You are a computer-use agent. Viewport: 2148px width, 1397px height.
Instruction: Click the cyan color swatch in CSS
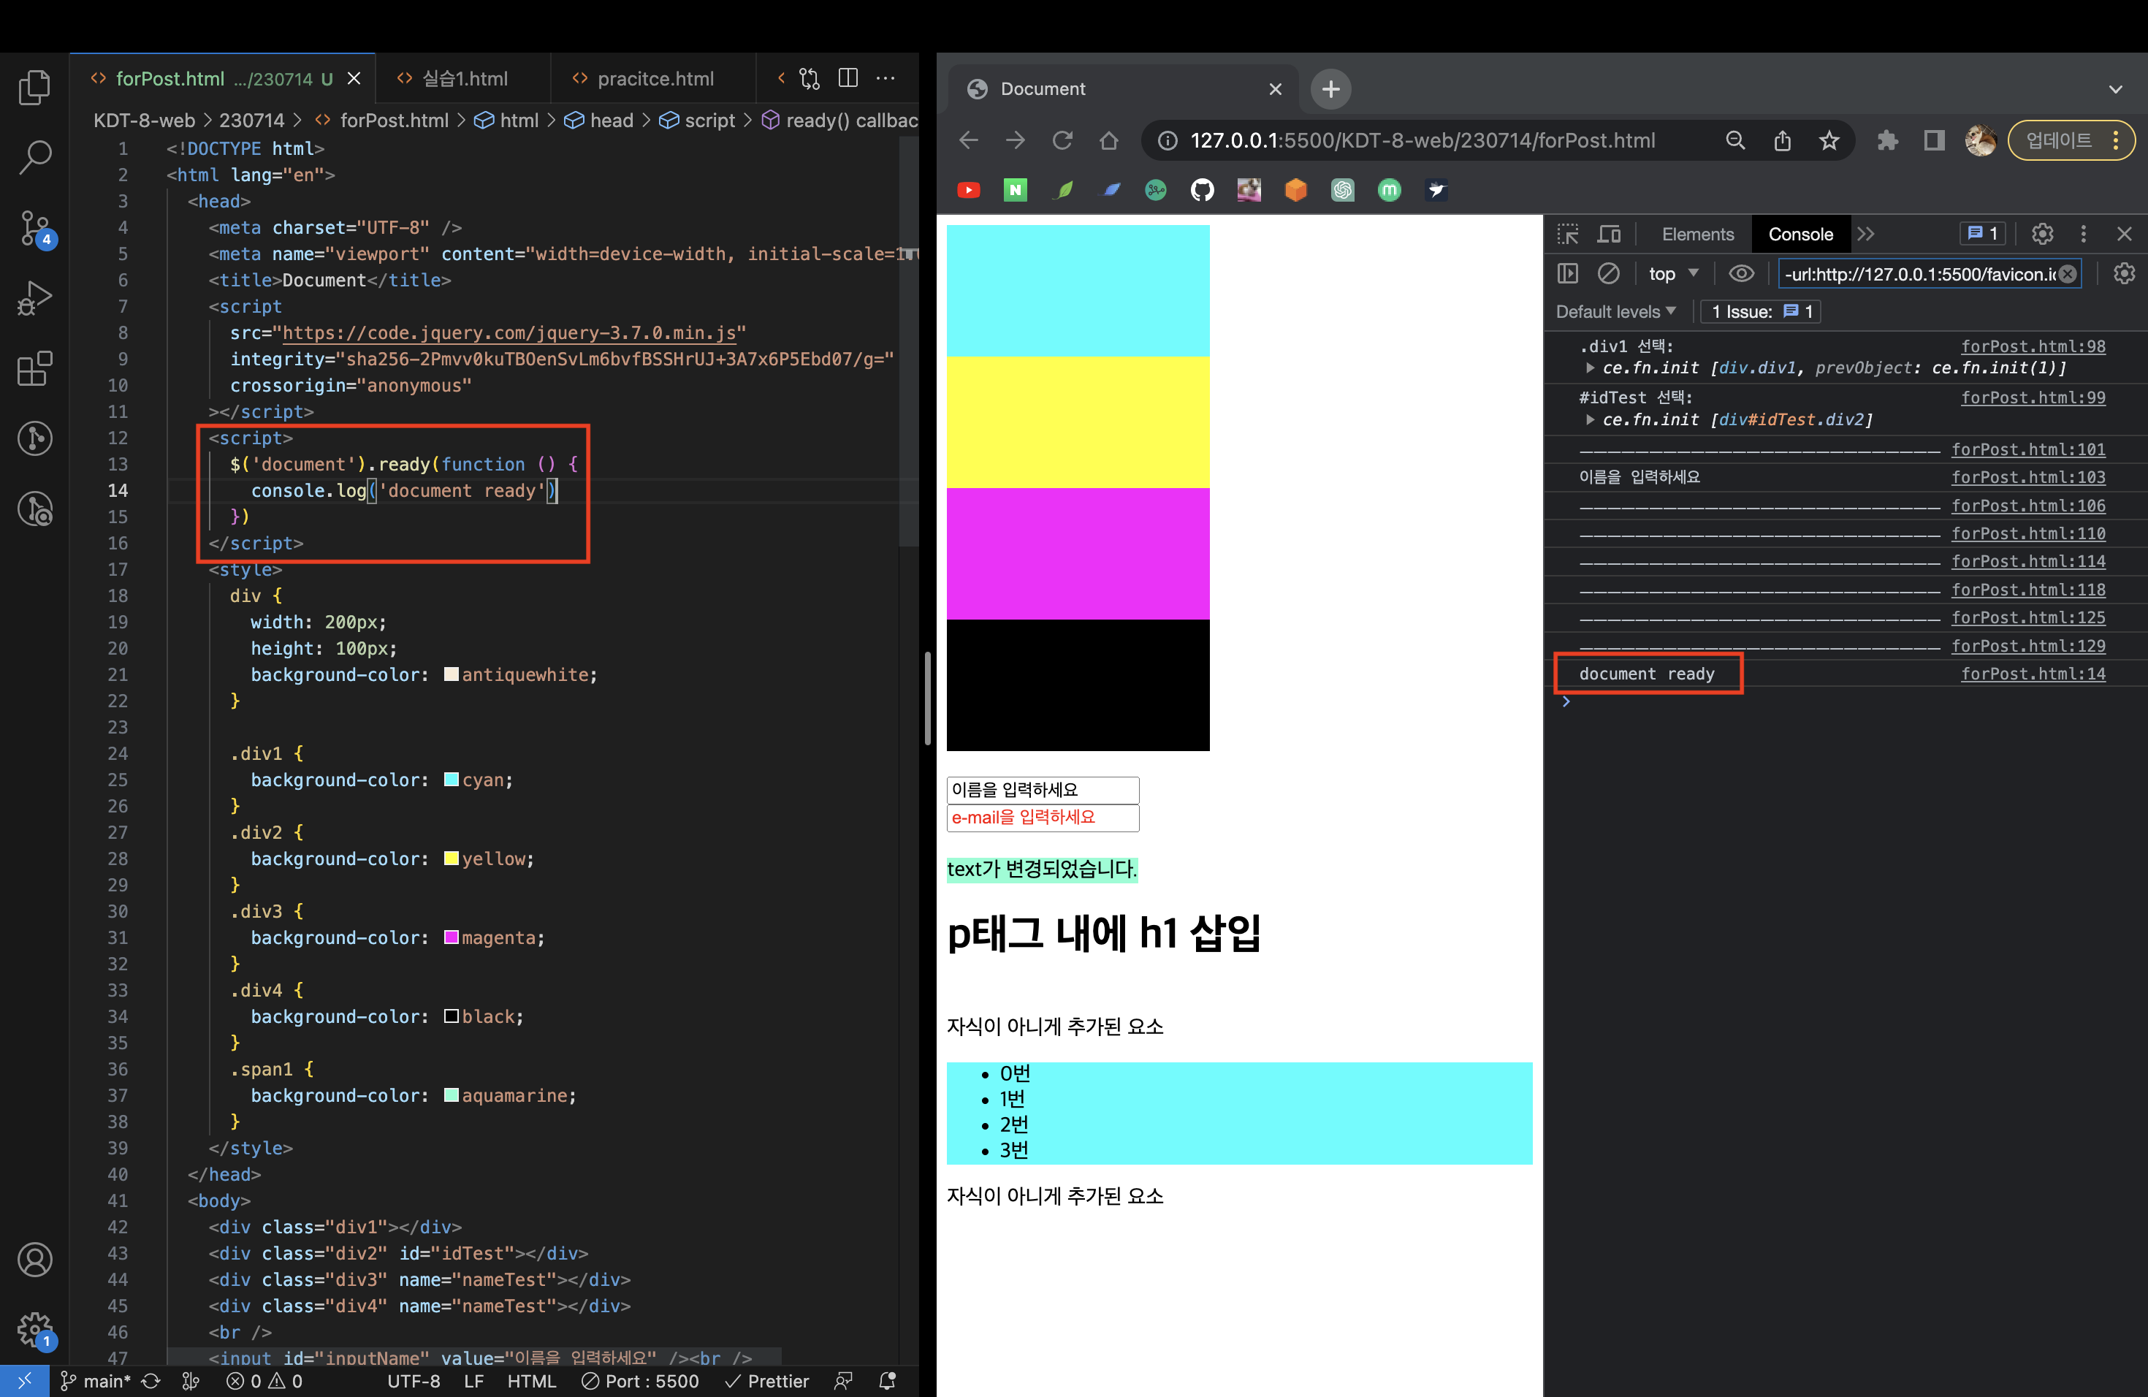point(452,779)
